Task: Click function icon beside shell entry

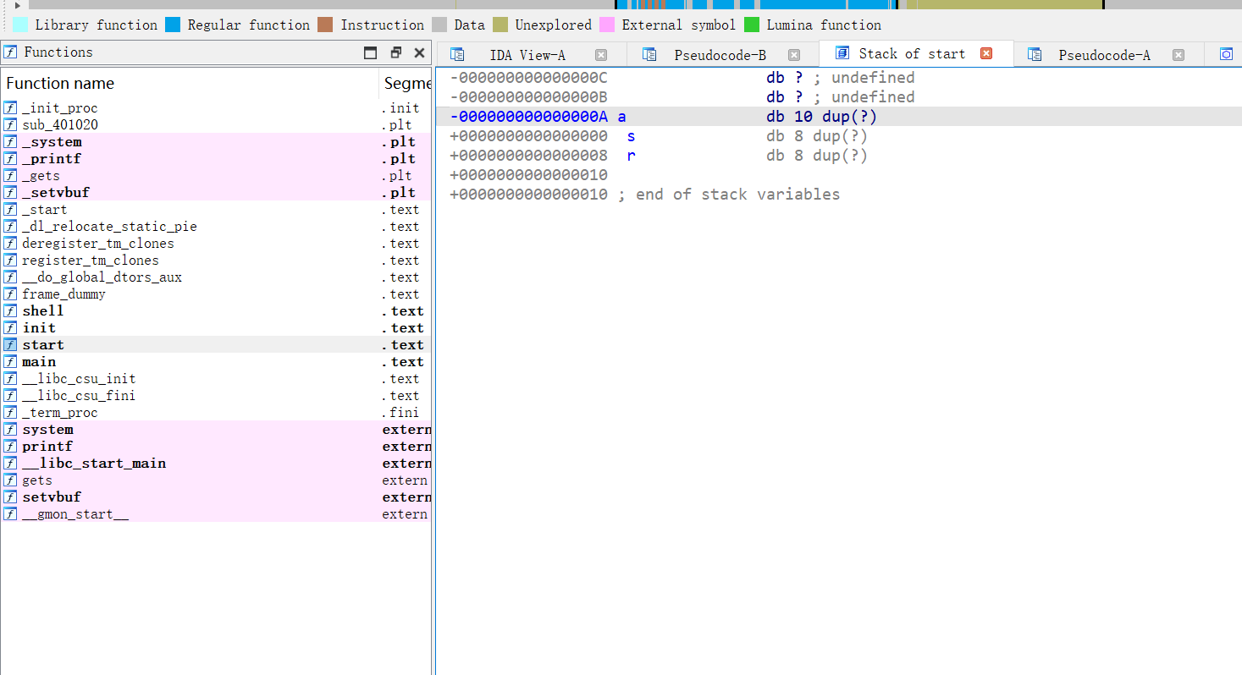Action: pos(10,310)
